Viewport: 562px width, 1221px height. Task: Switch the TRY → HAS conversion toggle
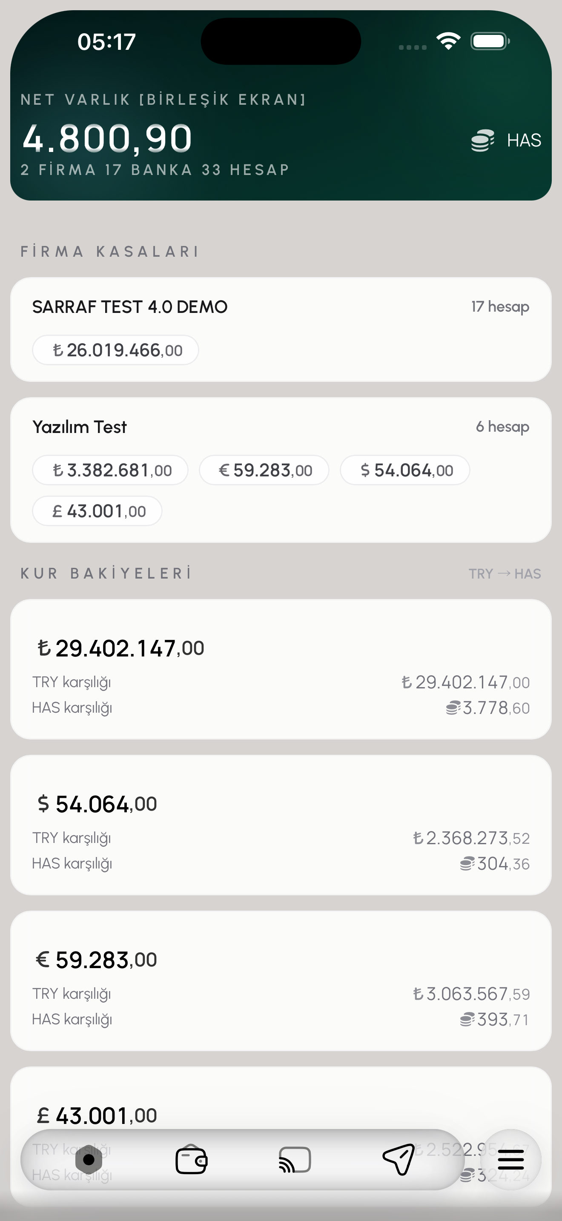tap(505, 574)
